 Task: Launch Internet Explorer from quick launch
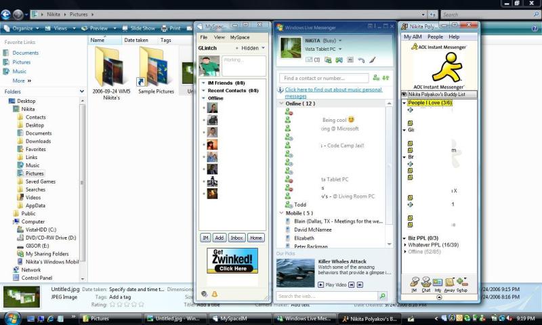[50, 318]
